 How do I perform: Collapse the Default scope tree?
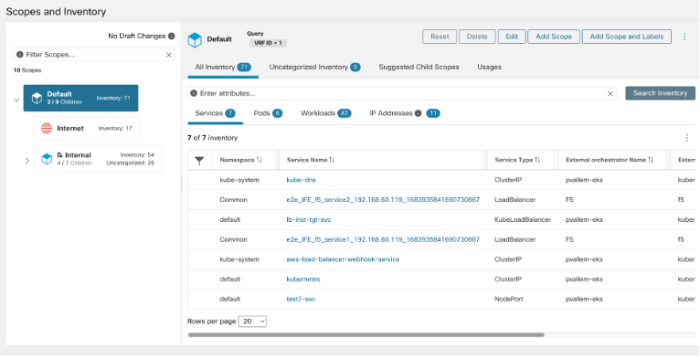(x=16, y=100)
